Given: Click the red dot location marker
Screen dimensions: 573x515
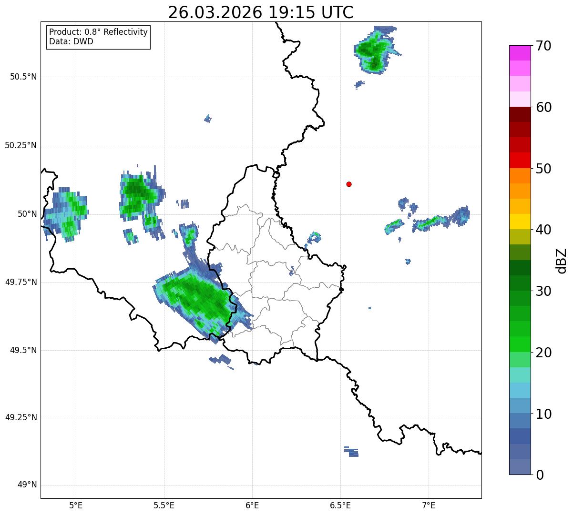Looking at the screenshot, I should pos(349,184).
